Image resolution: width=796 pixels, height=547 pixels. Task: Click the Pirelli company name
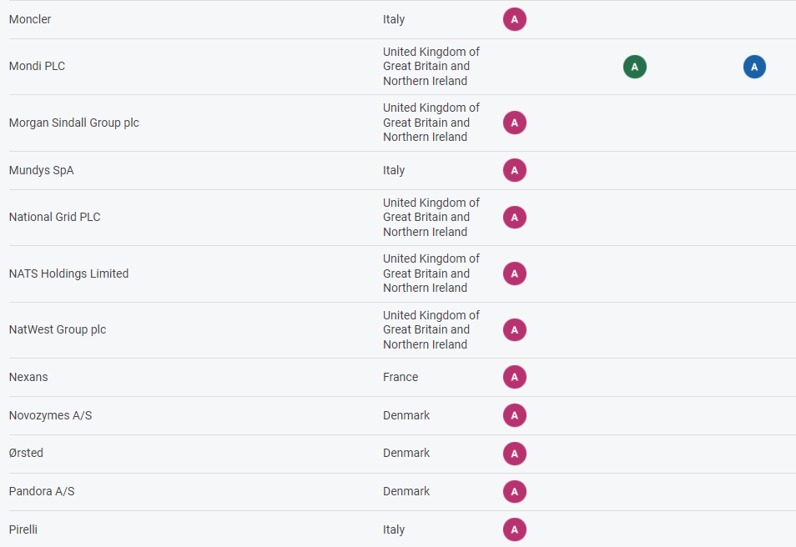[x=23, y=529]
